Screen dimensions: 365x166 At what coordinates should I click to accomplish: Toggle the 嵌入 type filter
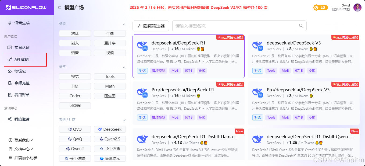click(x=75, y=43)
